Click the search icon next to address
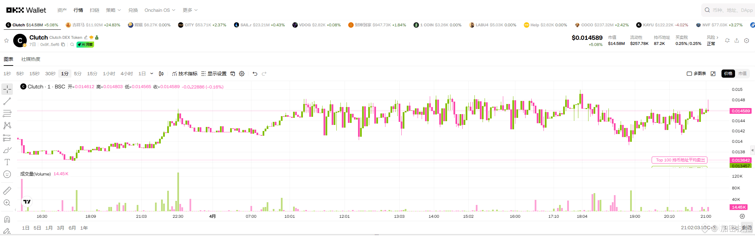Viewport: 755px width, 237px height. 72,45
